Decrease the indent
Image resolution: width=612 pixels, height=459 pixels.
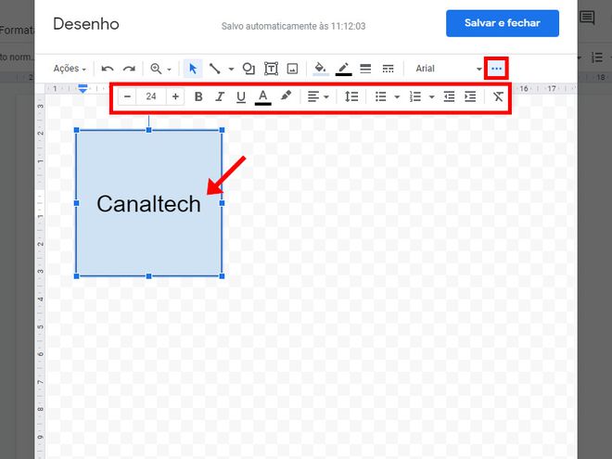[449, 96]
